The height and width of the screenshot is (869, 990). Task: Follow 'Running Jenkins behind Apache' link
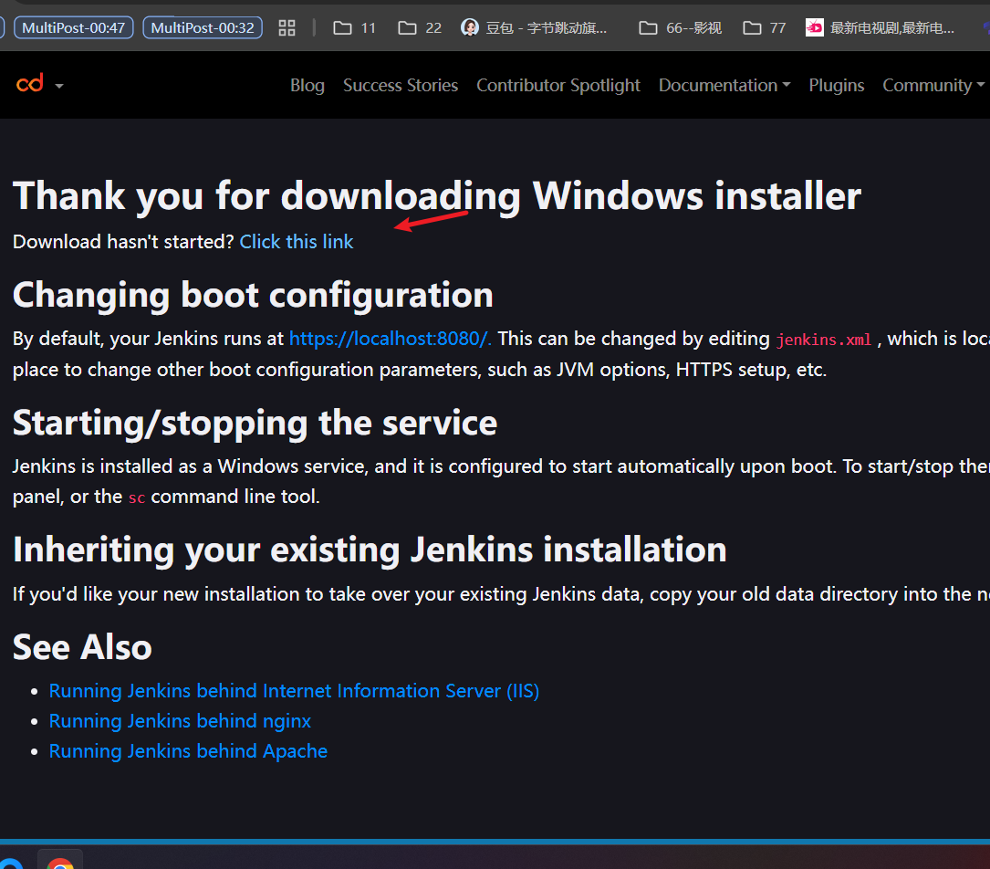point(188,750)
